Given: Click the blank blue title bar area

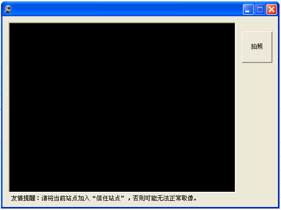Looking at the screenshot, I should click(125, 9).
